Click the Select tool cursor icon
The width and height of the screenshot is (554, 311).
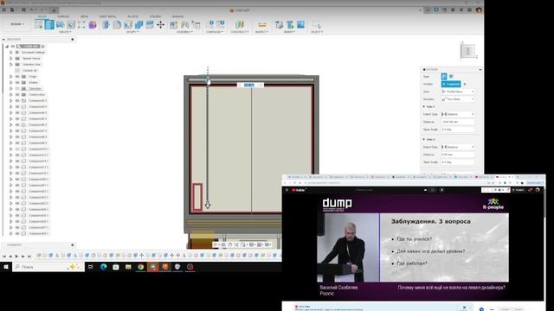(317, 24)
